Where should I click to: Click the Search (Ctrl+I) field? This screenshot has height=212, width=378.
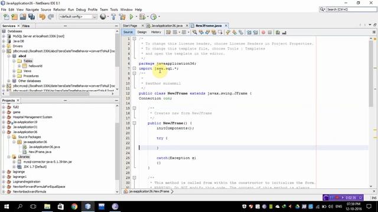pyautogui.click(x=351, y=9)
